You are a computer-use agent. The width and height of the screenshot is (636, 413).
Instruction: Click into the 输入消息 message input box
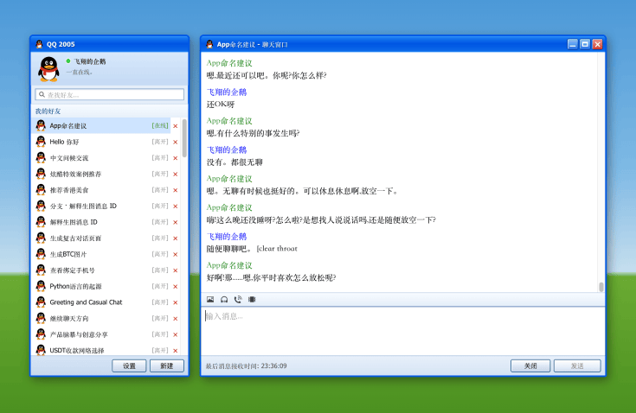402,331
